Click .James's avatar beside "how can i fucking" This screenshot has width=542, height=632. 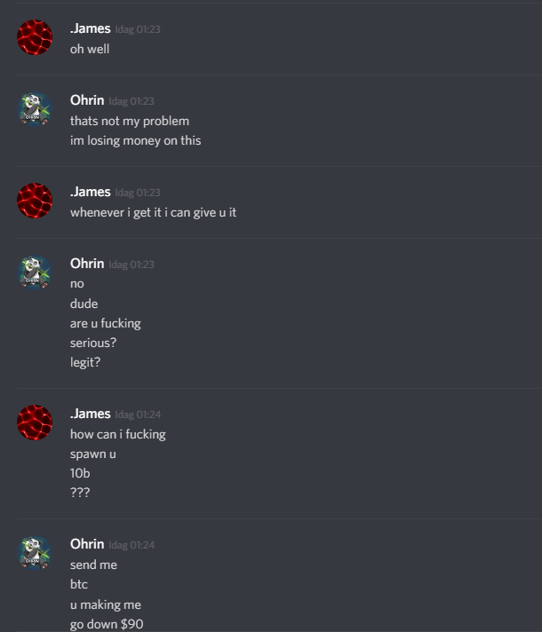(x=35, y=422)
